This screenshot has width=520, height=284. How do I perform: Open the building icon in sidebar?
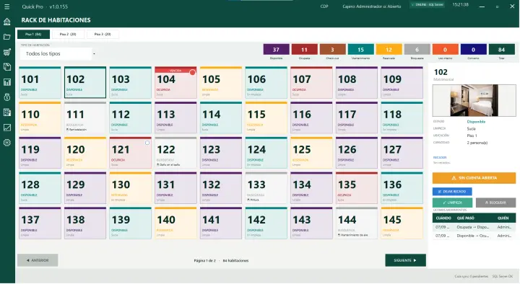coord(7,112)
